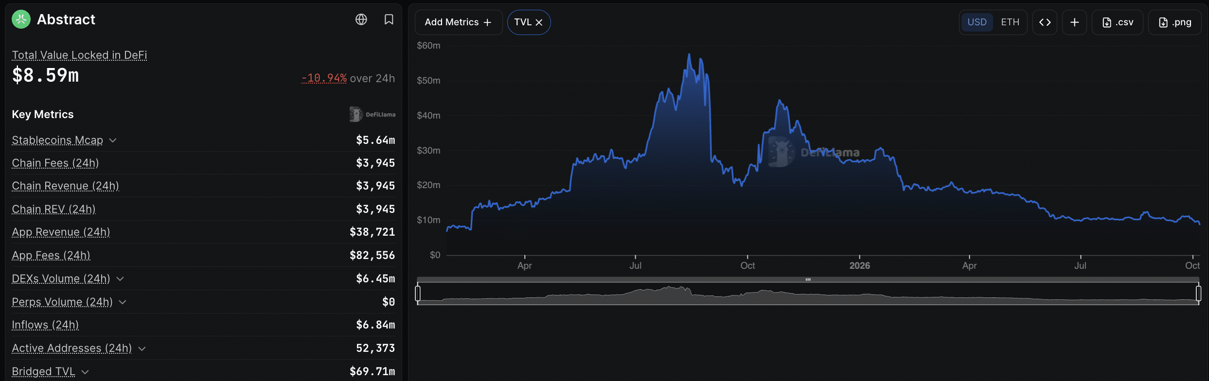1209x381 pixels.
Task: Expand Bridged TVL breakdown
Action: point(85,372)
